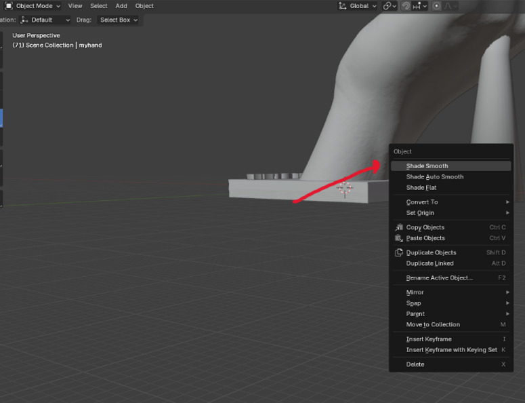Select Move to Collection
Viewport: 525px width, 403px height.
point(450,324)
